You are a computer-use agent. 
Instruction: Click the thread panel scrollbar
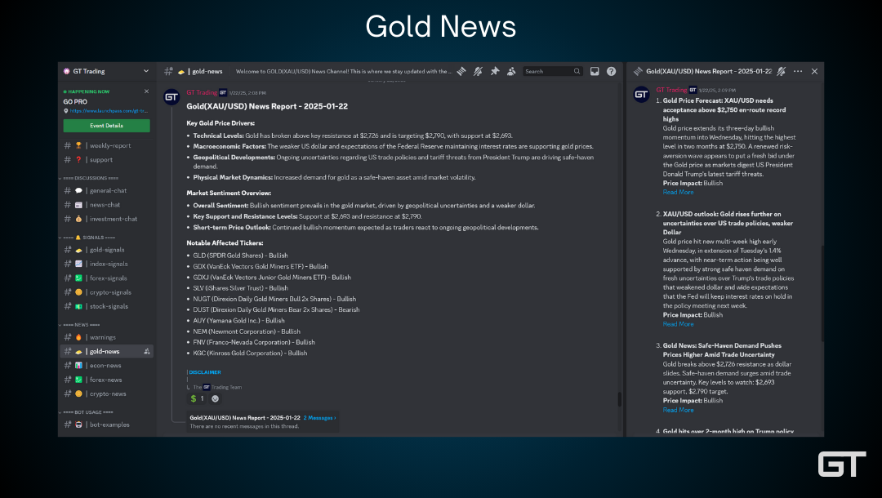[x=822, y=293]
